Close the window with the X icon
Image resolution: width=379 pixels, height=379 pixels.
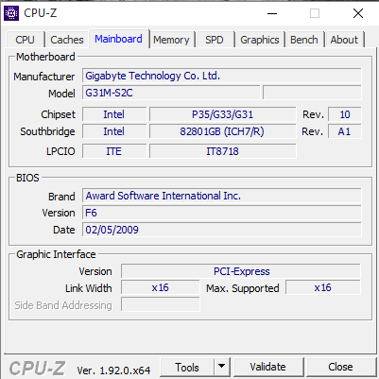358,13
